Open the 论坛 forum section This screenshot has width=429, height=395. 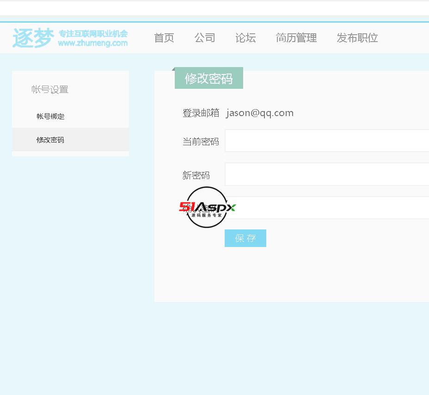245,38
